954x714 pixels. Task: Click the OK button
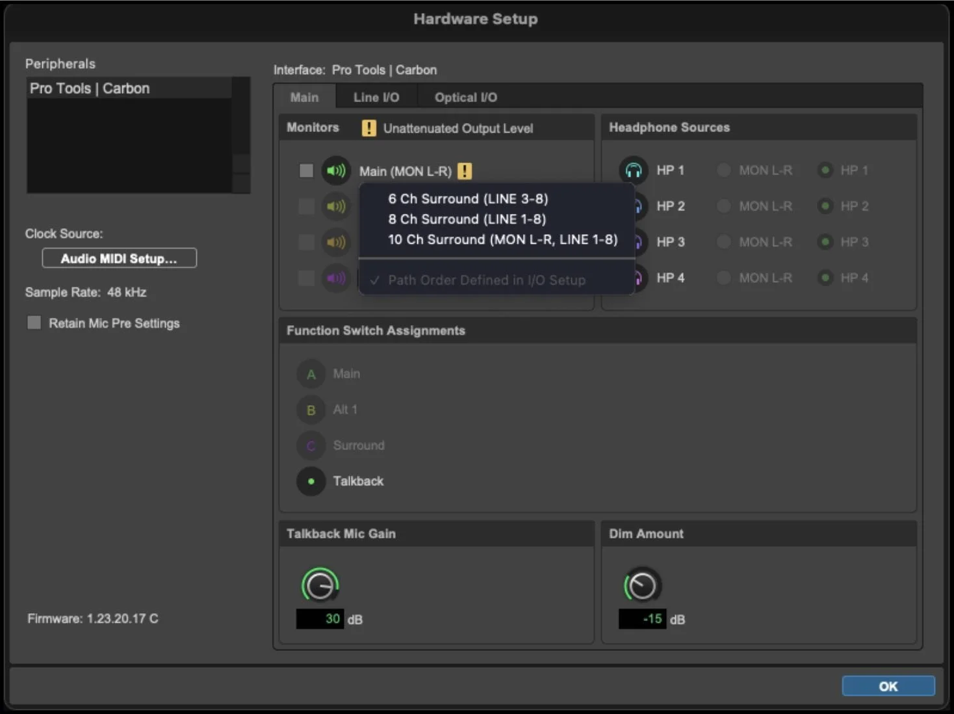click(888, 686)
